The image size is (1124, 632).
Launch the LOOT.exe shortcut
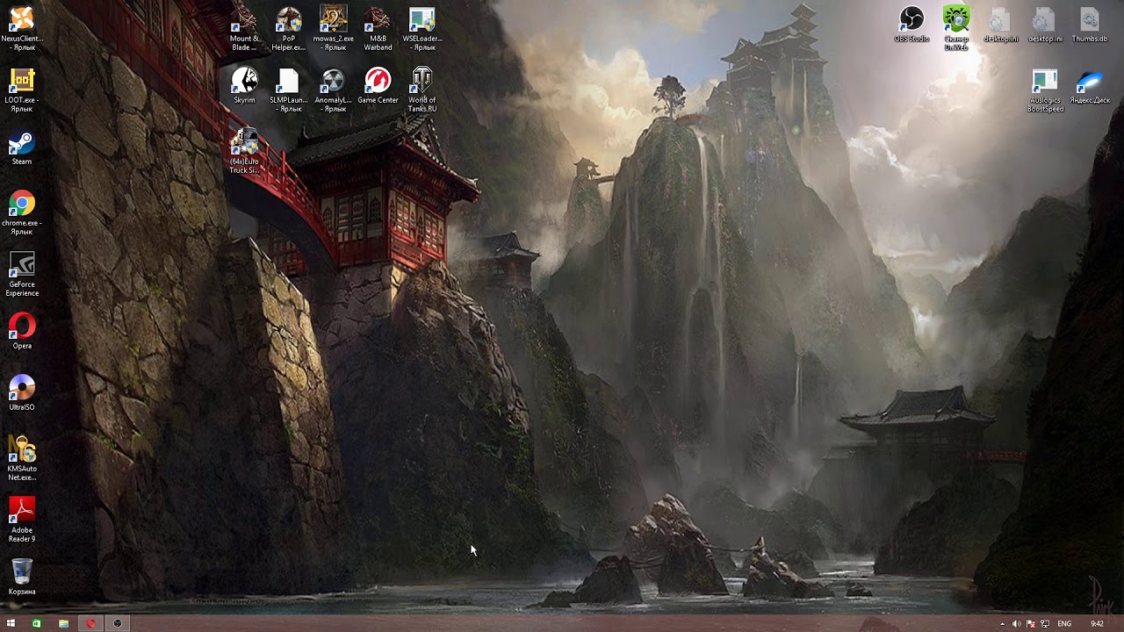point(22,90)
